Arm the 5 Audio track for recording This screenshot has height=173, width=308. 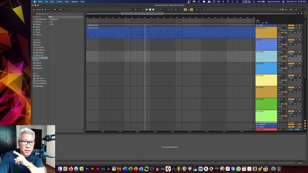299,64
